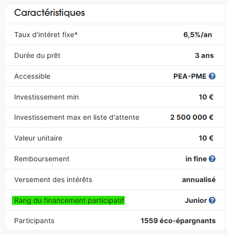228x235 pixels.
Task: Select the 1559 éco-épargnants participants value
Action: pos(178,221)
